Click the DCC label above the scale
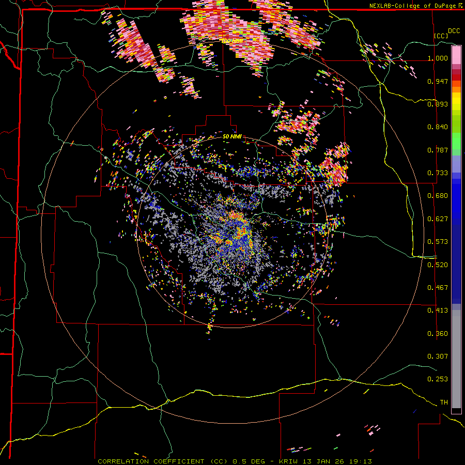Image resolution: width=465 pixels, height=465 pixels. point(454,31)
